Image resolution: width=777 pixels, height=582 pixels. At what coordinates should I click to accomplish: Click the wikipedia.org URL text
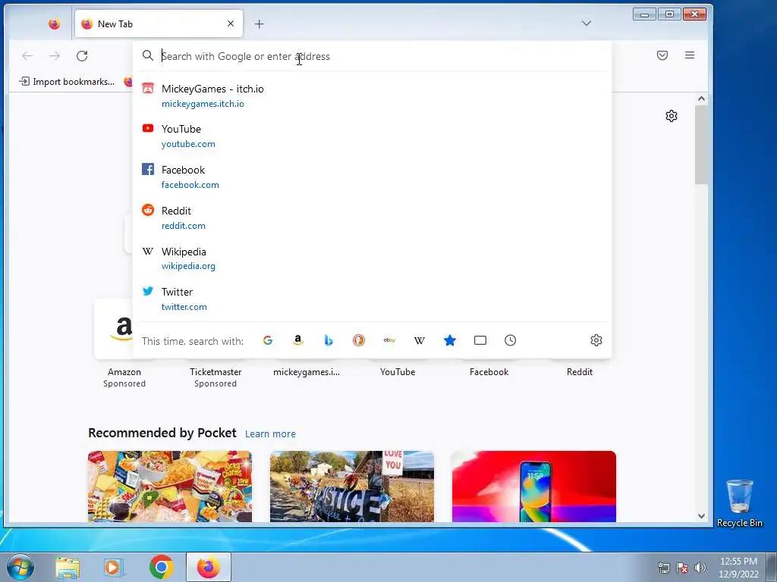188,266
